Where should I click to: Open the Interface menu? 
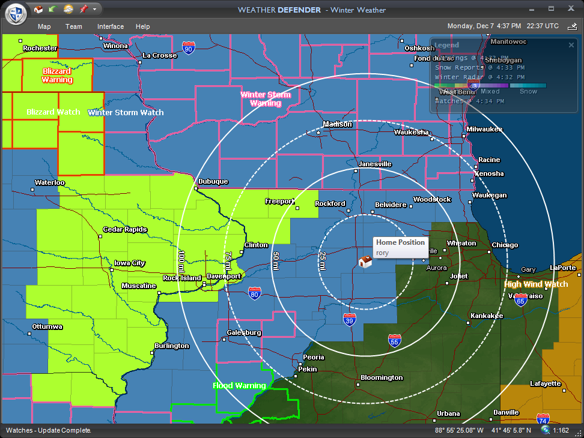(x=110, y=26)
